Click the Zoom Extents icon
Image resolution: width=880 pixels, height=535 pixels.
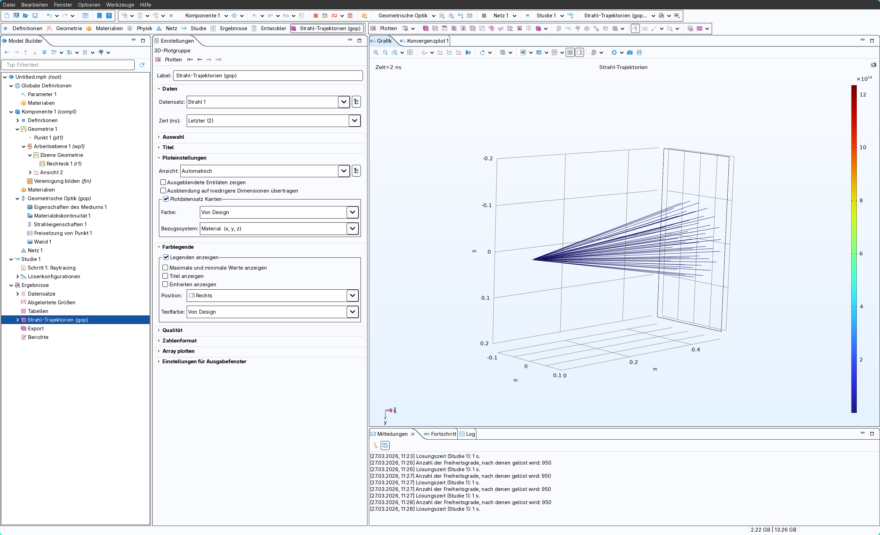coord(410,52)
